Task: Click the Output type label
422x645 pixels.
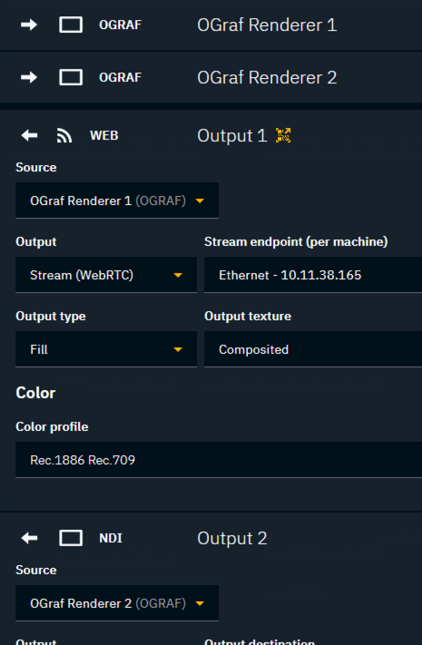Action: click(x=51, y=317)
